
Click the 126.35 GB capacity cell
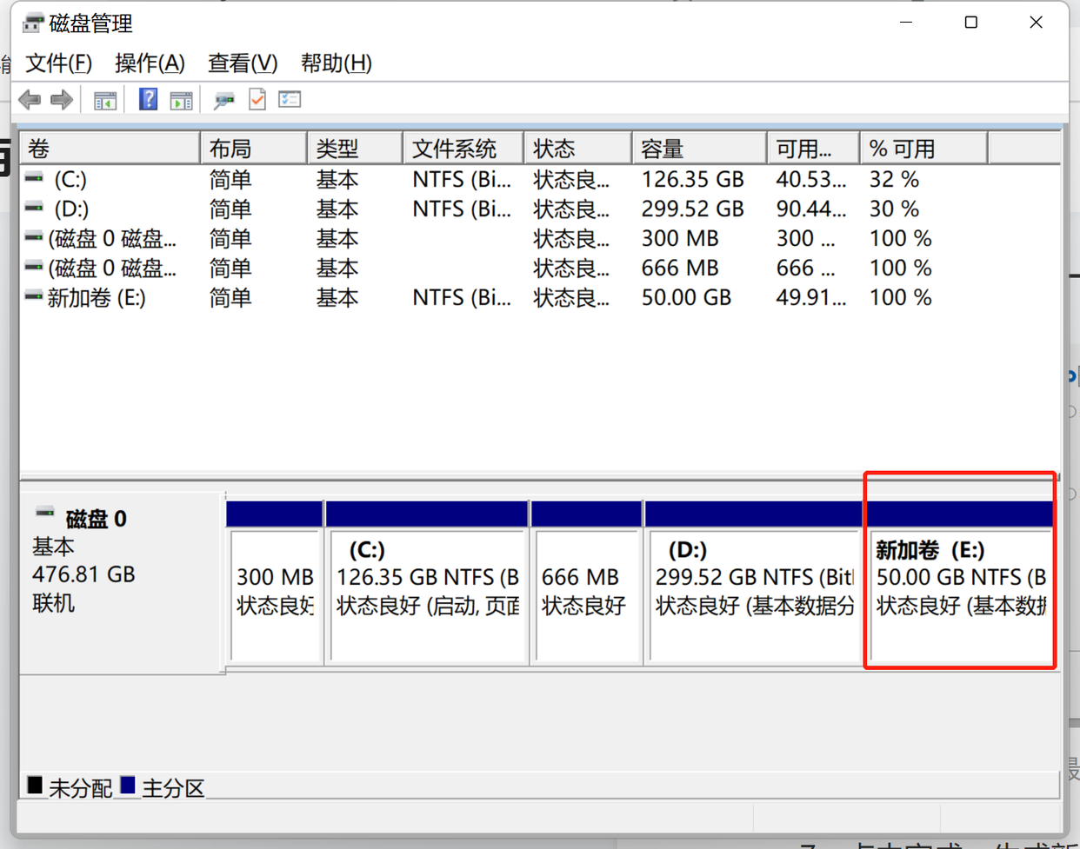coord(693,179)
